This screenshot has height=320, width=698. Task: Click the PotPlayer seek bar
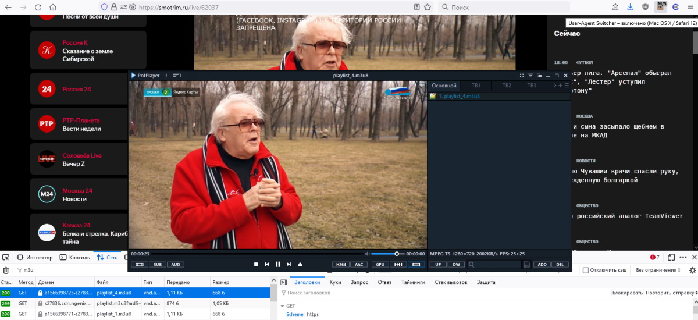[256, 254]
